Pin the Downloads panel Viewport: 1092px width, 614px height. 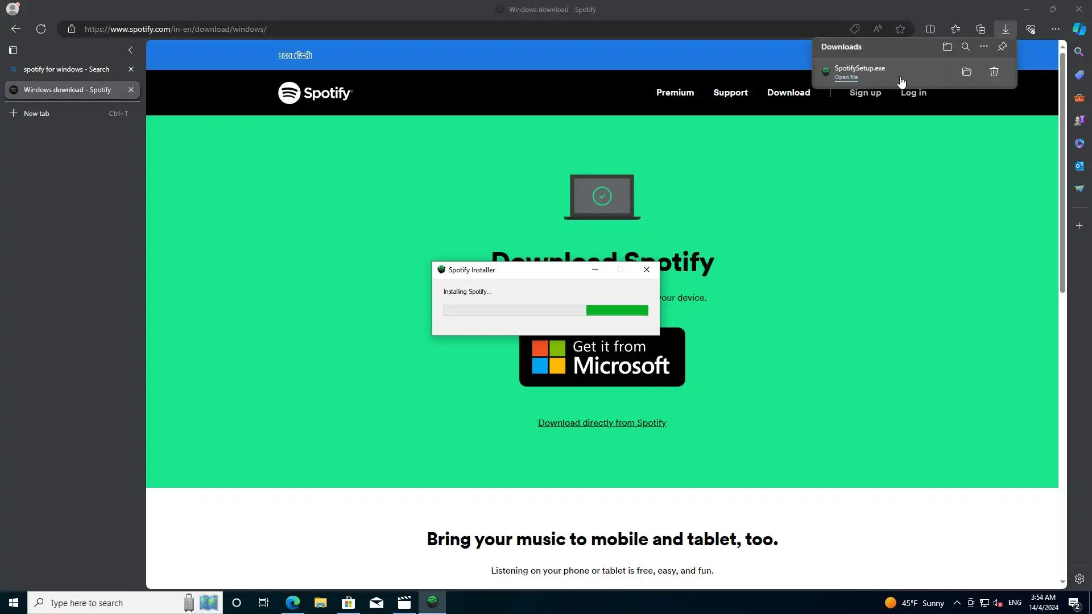coord(1002,47)
